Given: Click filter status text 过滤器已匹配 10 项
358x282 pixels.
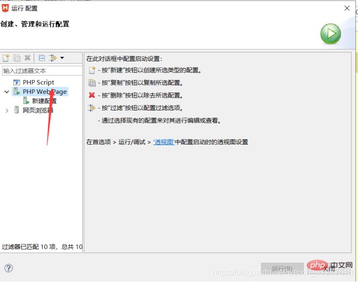Looking at the screenshot, I should 42,247.
